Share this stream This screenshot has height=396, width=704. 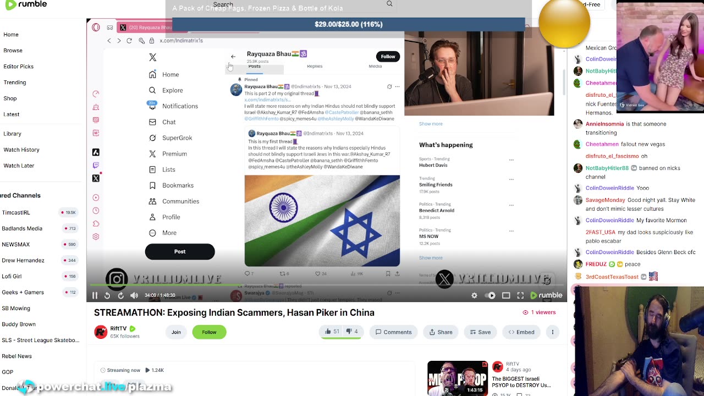(441, 332)
